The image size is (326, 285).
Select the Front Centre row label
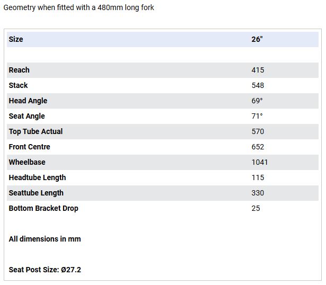point(29,147)
